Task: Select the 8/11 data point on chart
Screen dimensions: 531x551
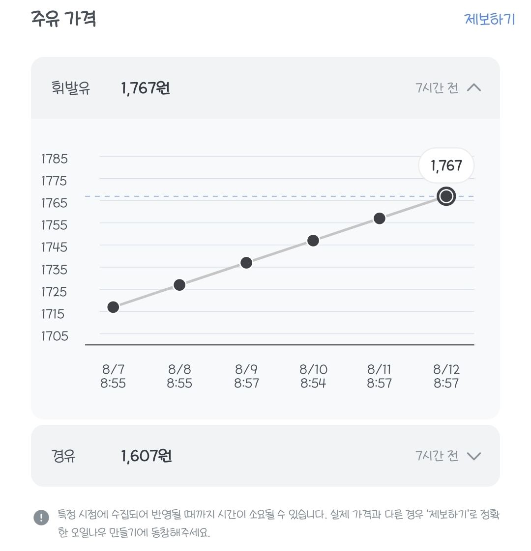Action: tap(380, 219)
